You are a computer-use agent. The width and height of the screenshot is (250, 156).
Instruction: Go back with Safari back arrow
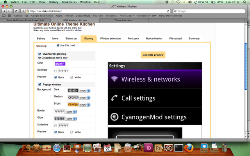[x=4, y=11]
